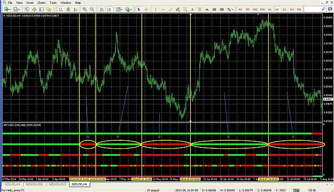Screen dimensions: 334x192
Task: Switch to line chart display
Action: 76,10
